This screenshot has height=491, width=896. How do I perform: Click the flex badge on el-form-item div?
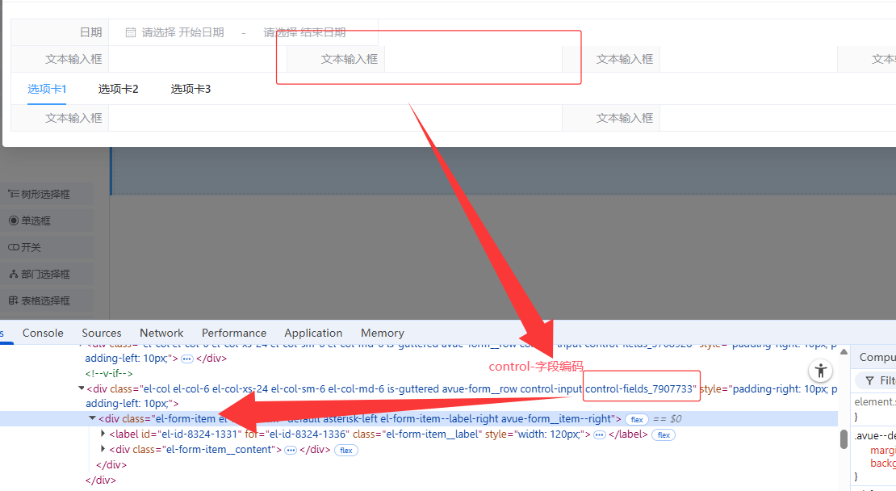point(637,419)
